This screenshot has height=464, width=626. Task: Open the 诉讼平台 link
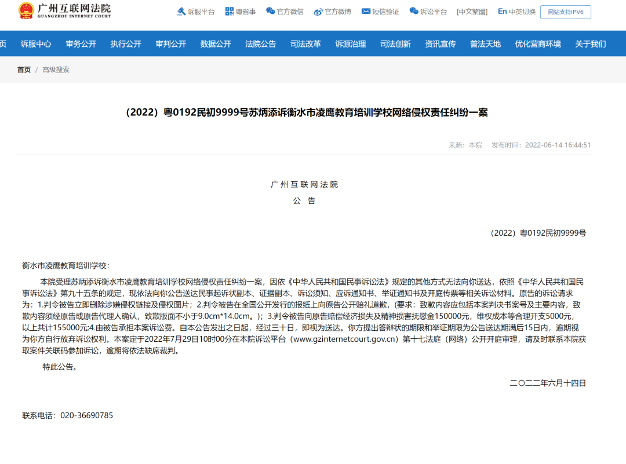[434, 12]
